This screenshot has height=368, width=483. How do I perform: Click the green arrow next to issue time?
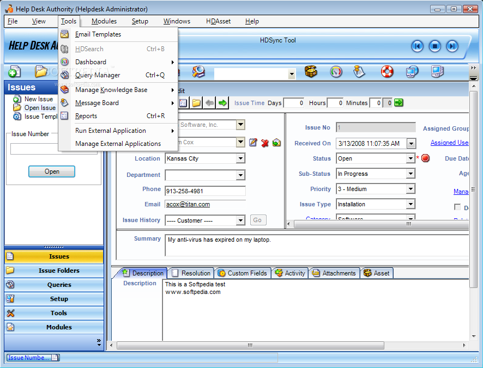[x=399, y=102]
